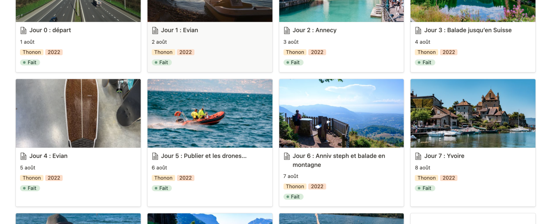The width and height of the screenshot is (544, 224).
Task: Click the document icon beside Jour 6 Anniv steph
Action: [x=287, y=156]
